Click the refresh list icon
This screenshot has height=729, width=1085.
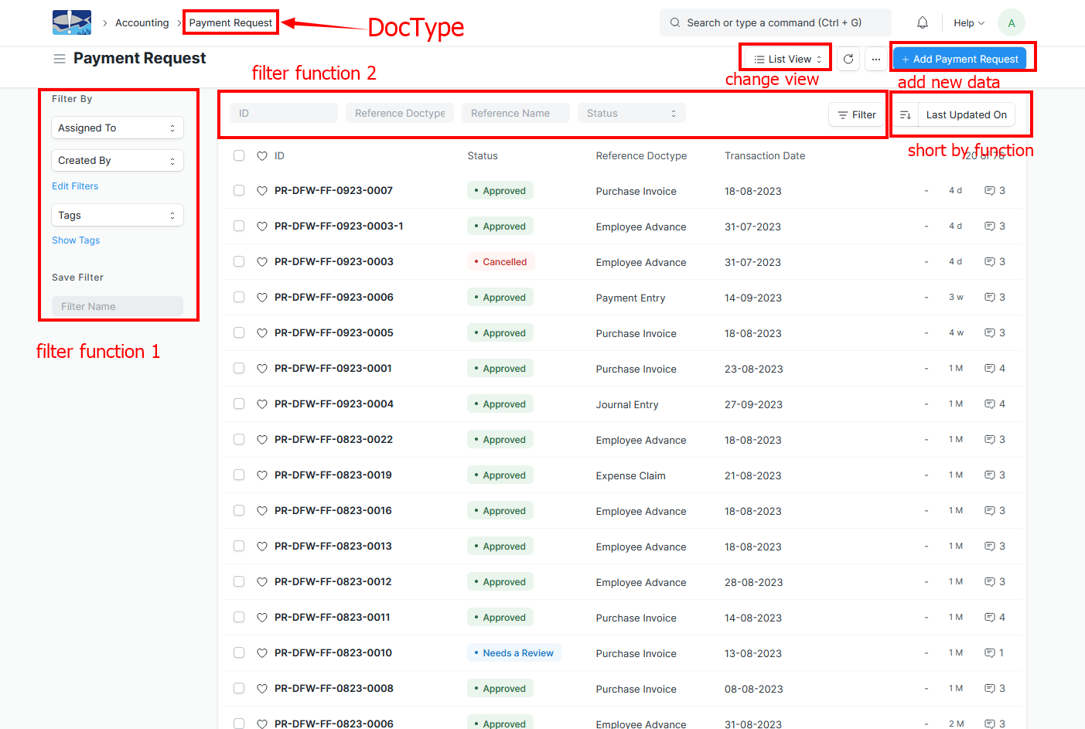click(x=848, y=59)
